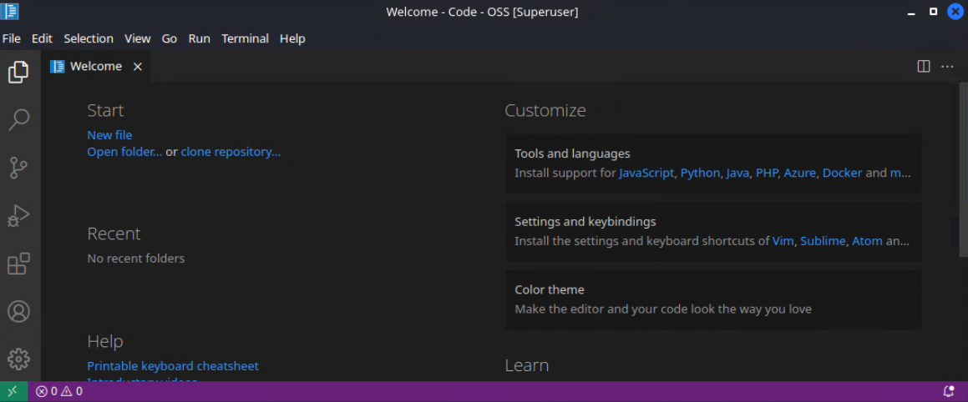Open the Selection menu
This screenshot has height=402, width=968.
coord(88,38)
